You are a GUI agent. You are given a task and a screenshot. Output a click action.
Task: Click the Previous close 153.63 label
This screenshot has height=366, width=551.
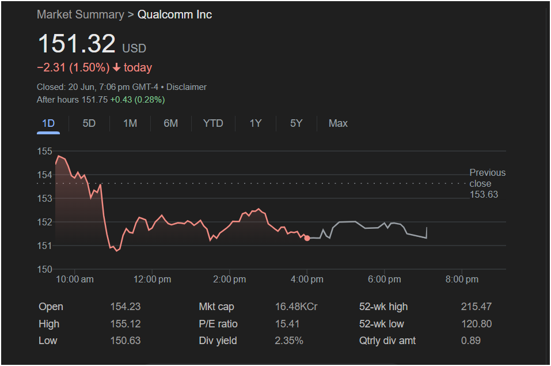(x=488, y=183)
